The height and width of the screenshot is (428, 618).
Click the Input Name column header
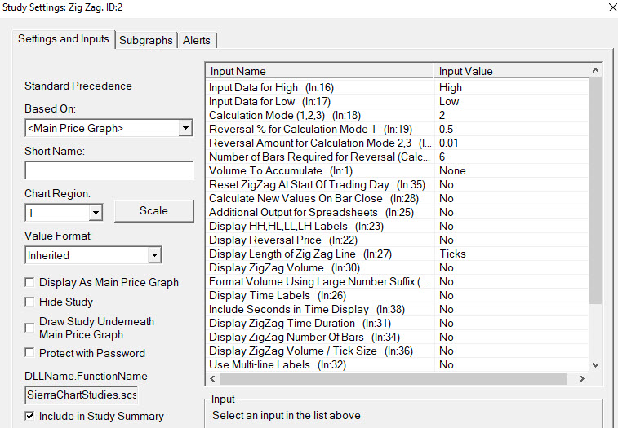click(x=321, y=71)
